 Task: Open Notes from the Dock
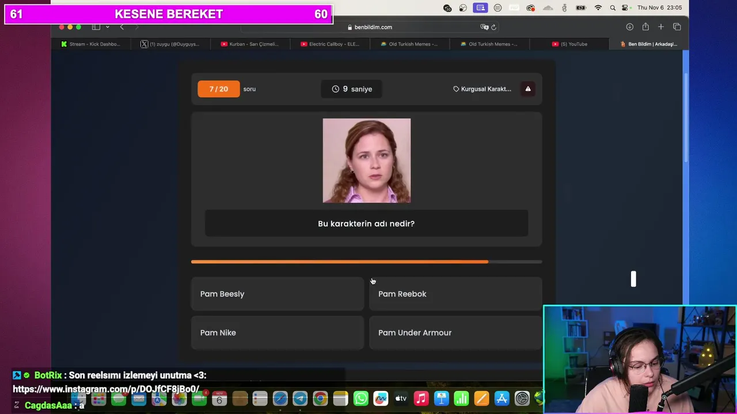point(340,398)
